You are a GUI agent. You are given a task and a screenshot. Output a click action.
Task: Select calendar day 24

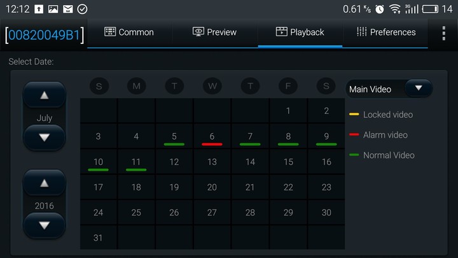pos(98,212)
